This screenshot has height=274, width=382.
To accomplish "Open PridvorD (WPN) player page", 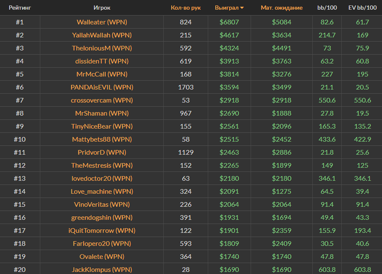I will 102,152.
